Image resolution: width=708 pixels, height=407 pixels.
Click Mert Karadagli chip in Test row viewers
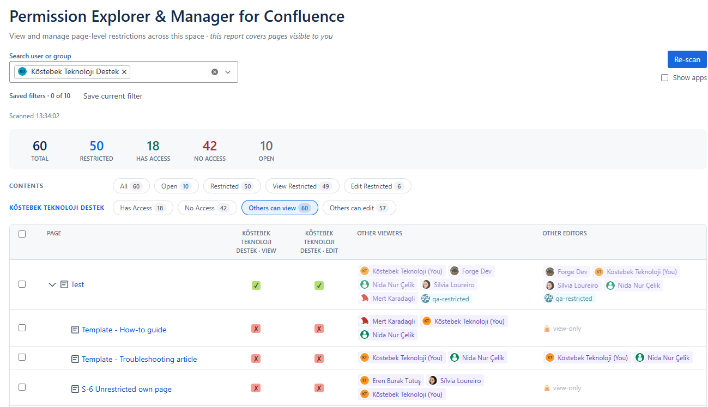[388, 298]
